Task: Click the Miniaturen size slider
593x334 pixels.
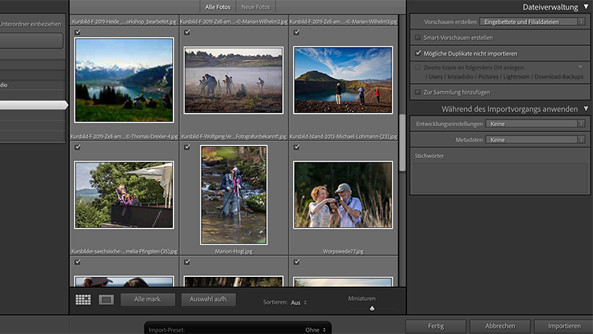Action: click(x=371, y=307)
